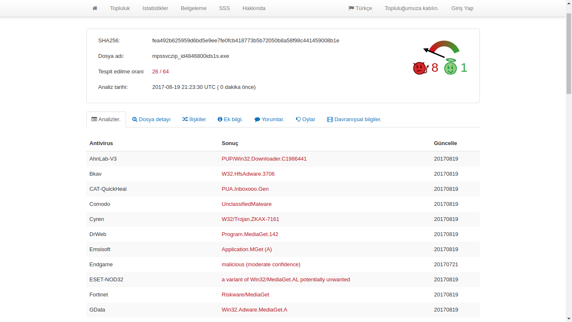
Task: Click the Analizler tab list icon
Action: (94, 119)
